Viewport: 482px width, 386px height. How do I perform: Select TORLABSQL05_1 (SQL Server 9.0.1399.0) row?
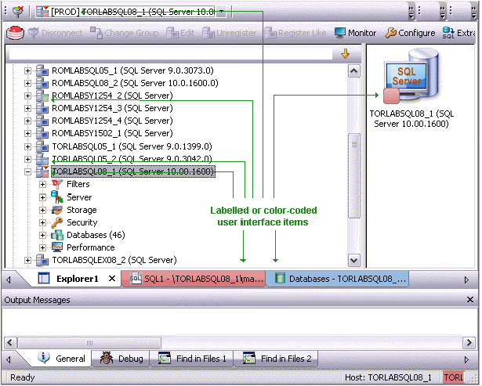(x=132, y=146)
